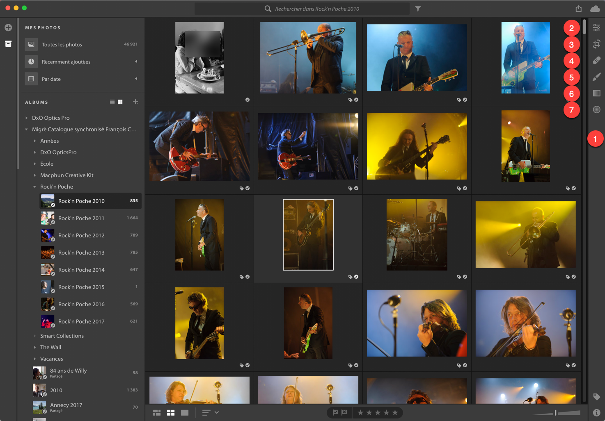Viewport: 605px width, 421px height.
Task: Click the photo grid vertical scrollbar
Action: [584, 27]
